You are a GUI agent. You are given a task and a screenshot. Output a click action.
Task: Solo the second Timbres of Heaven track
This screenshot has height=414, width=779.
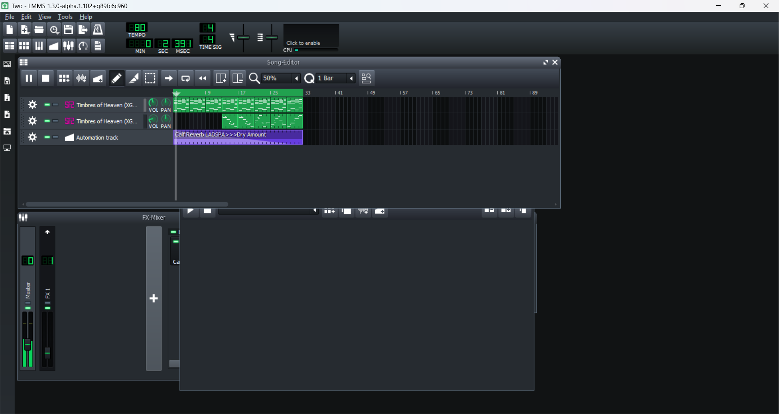[56, 121]
